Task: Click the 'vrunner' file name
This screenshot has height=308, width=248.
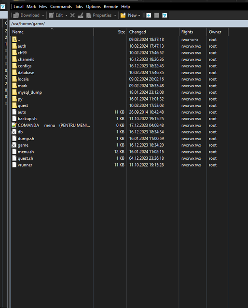Action: 25,165
